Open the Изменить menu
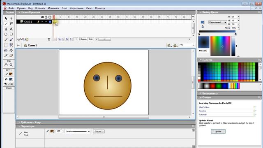Viewport: 263px width, 148px height. click(53, 8)
